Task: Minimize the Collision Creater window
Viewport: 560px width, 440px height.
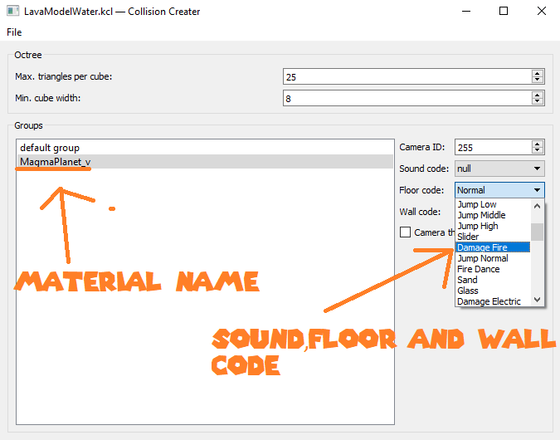Action: [x=466, y=11]
